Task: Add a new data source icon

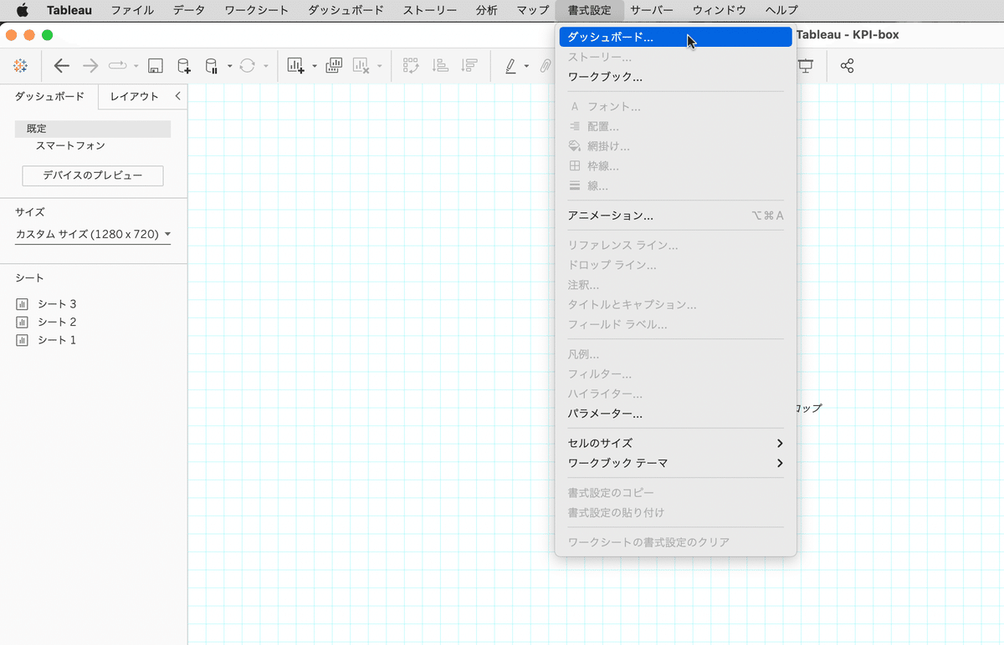Action: click(183, 66)
